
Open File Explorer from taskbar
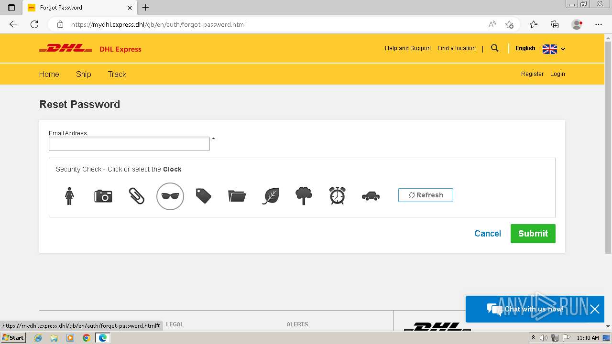click(x=54, y=338)
